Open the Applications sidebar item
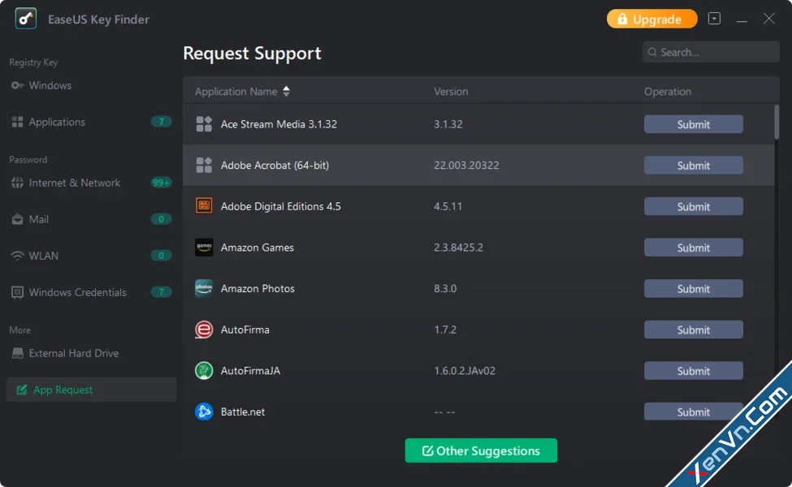 point(91,122)
